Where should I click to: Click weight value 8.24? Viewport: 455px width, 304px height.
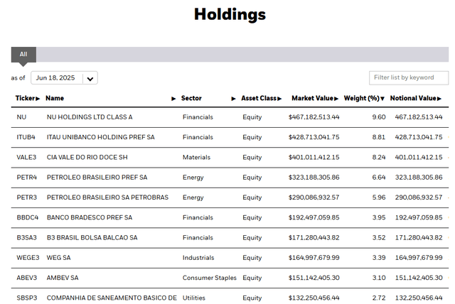pyautogui.click(x=379, y=158)
